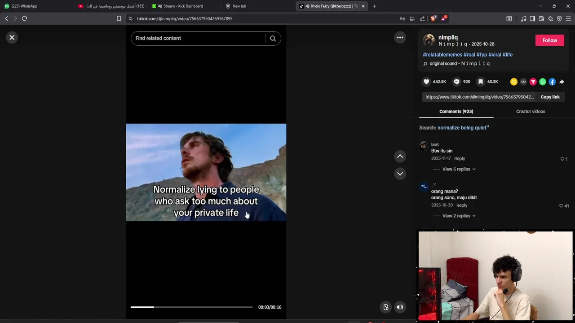The width and height of the screenshot is (575, 323).
Task: Pause the video by clicking the player
Action: click(x=206, y=172)
